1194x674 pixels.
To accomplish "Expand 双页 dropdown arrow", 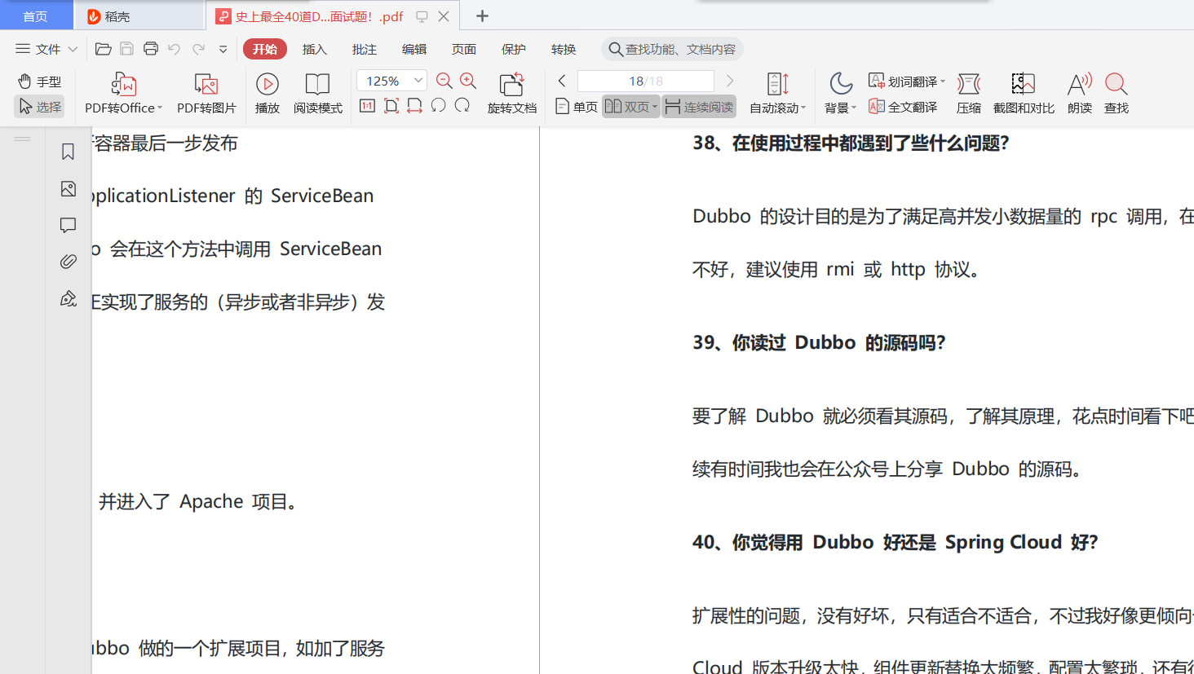I will [x=655, y=107].
